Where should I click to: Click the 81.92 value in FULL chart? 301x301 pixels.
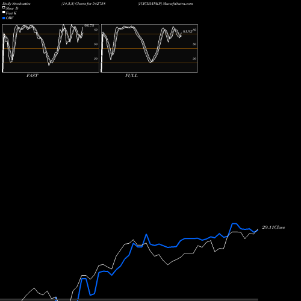(x=188, y=31)
